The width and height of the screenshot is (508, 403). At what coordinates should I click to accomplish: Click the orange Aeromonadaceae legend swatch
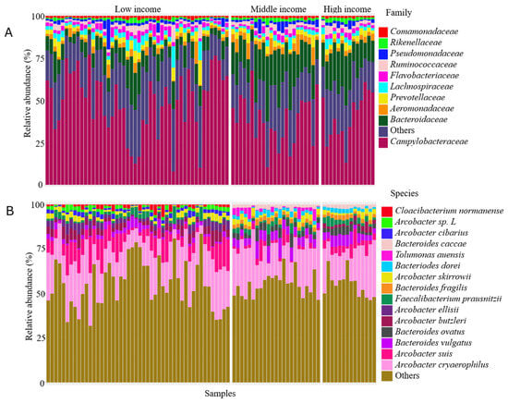click(x=383, y=109)
